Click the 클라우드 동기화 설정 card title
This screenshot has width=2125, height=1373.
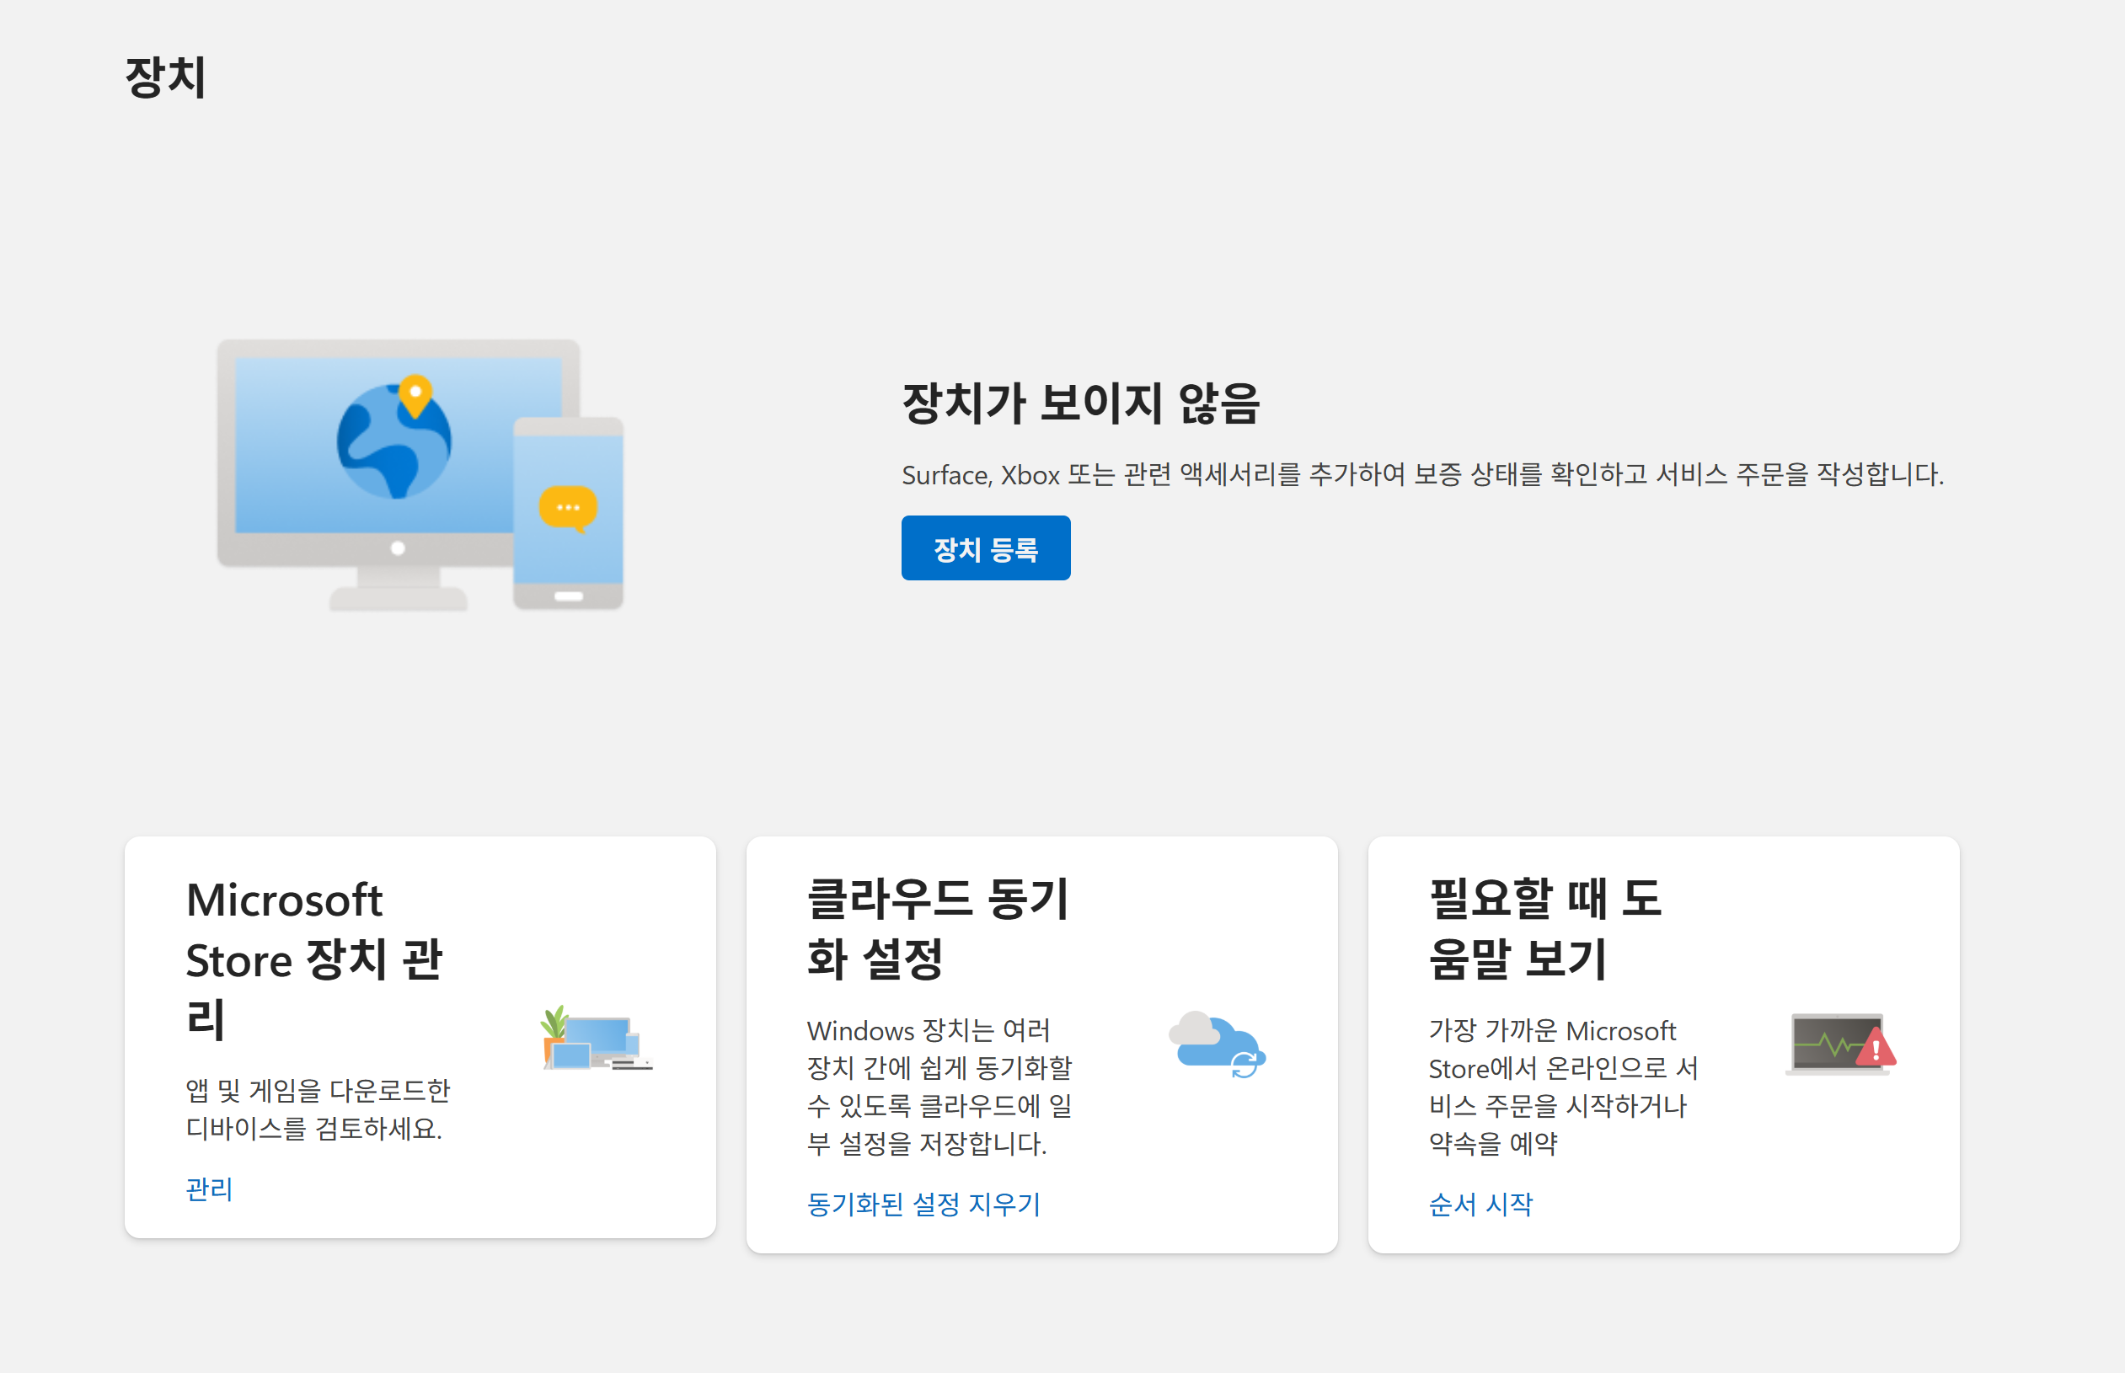(937, 928)
